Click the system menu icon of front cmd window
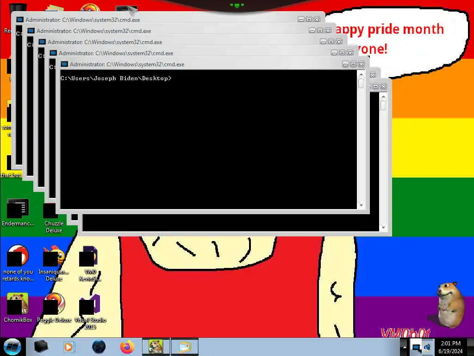Image resolution: width=474 pixels, height=356 pixels. coord(64,64)
